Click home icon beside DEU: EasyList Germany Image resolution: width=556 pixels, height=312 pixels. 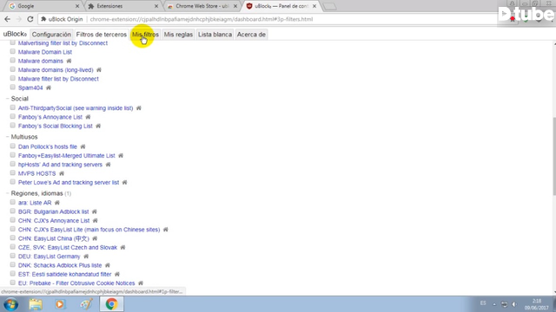coord(86,257)
